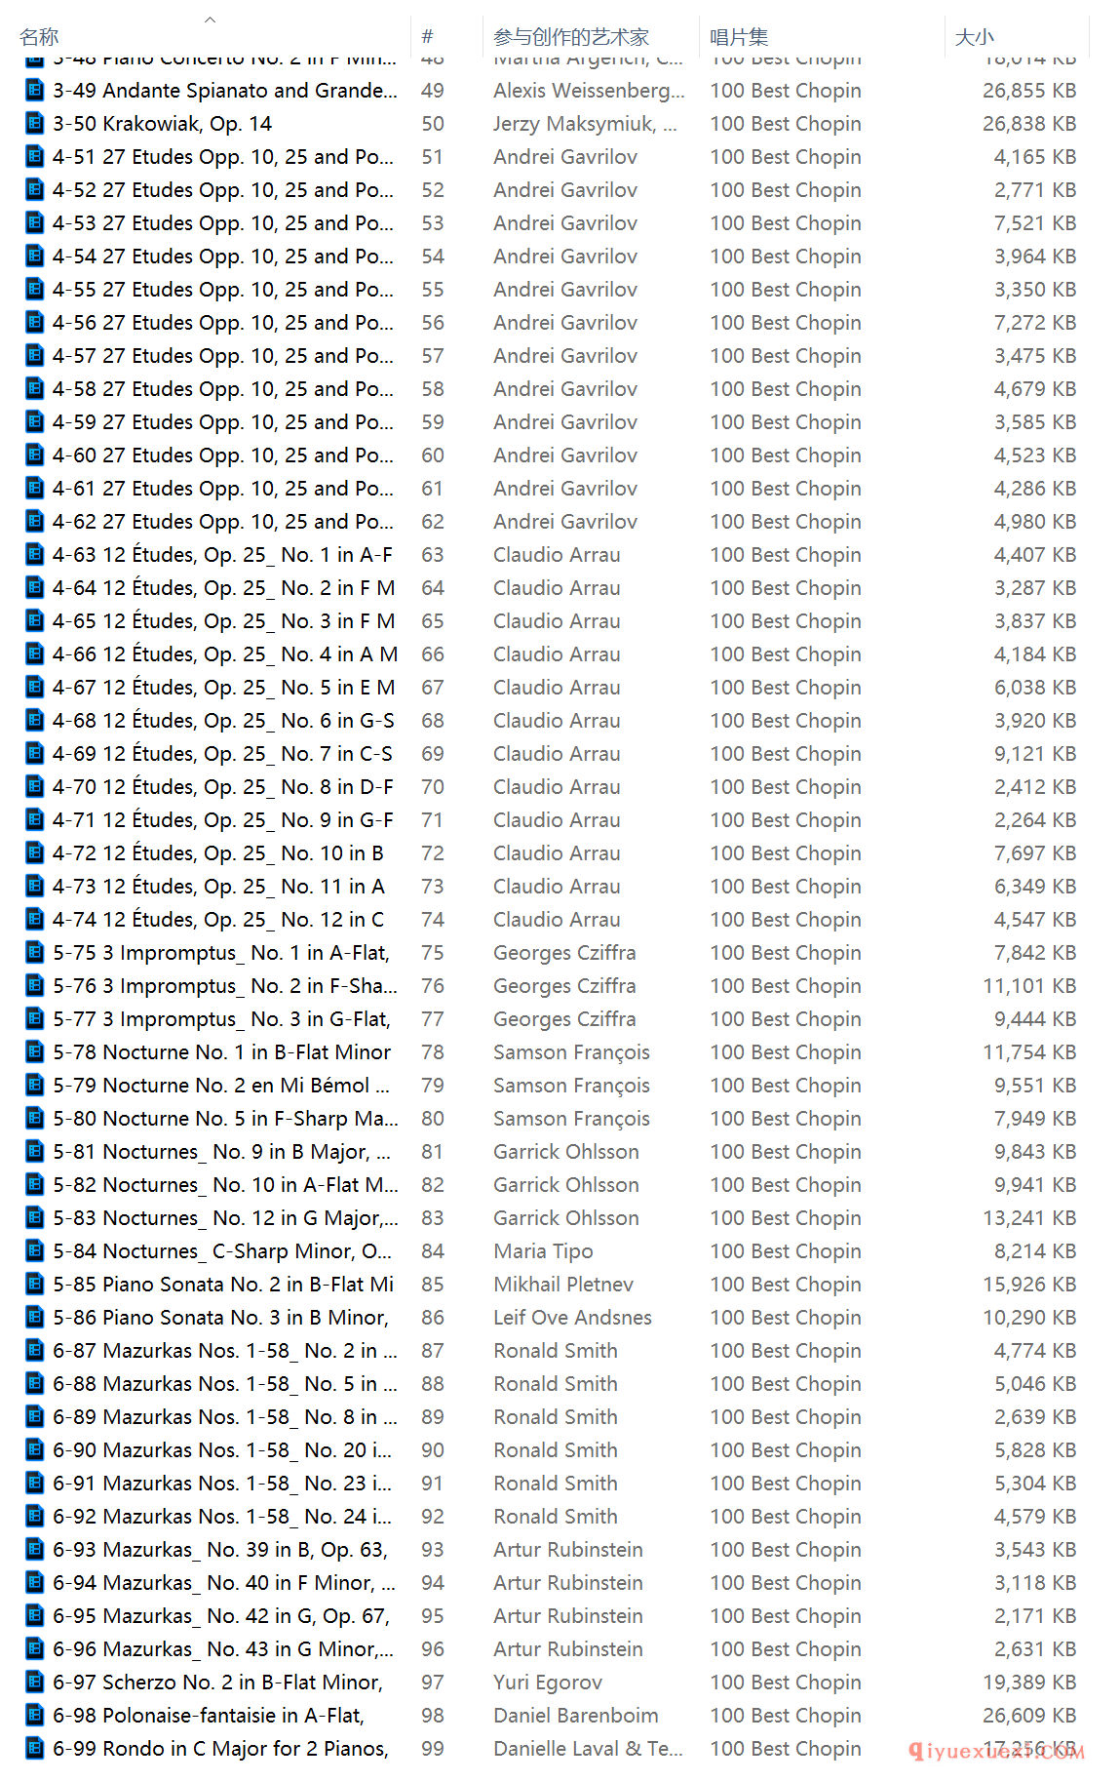
Task: Select the file icon of 6-93 Mazurkas No. 39
Action: point(35,1550)
